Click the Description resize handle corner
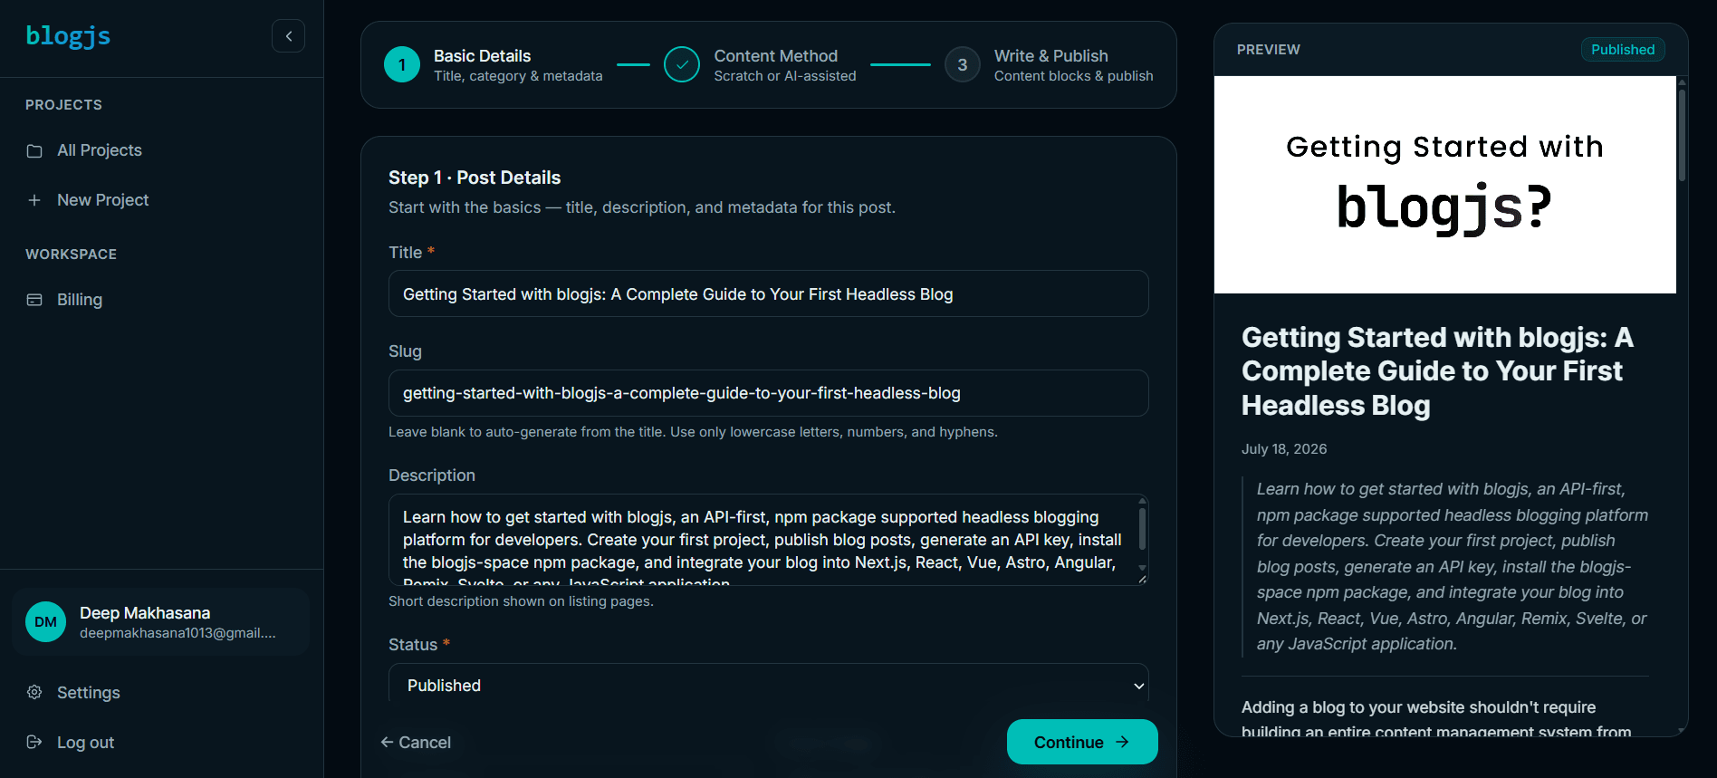Viewport: 1717px width, 778px height. [1142, 579]
